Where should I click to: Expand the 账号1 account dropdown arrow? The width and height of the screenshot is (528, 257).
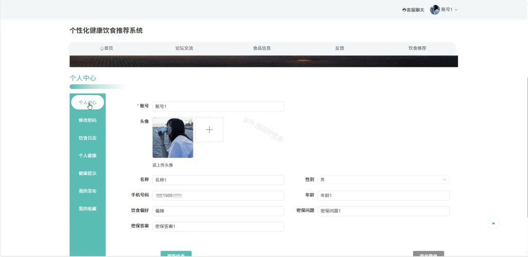[456, 10]
